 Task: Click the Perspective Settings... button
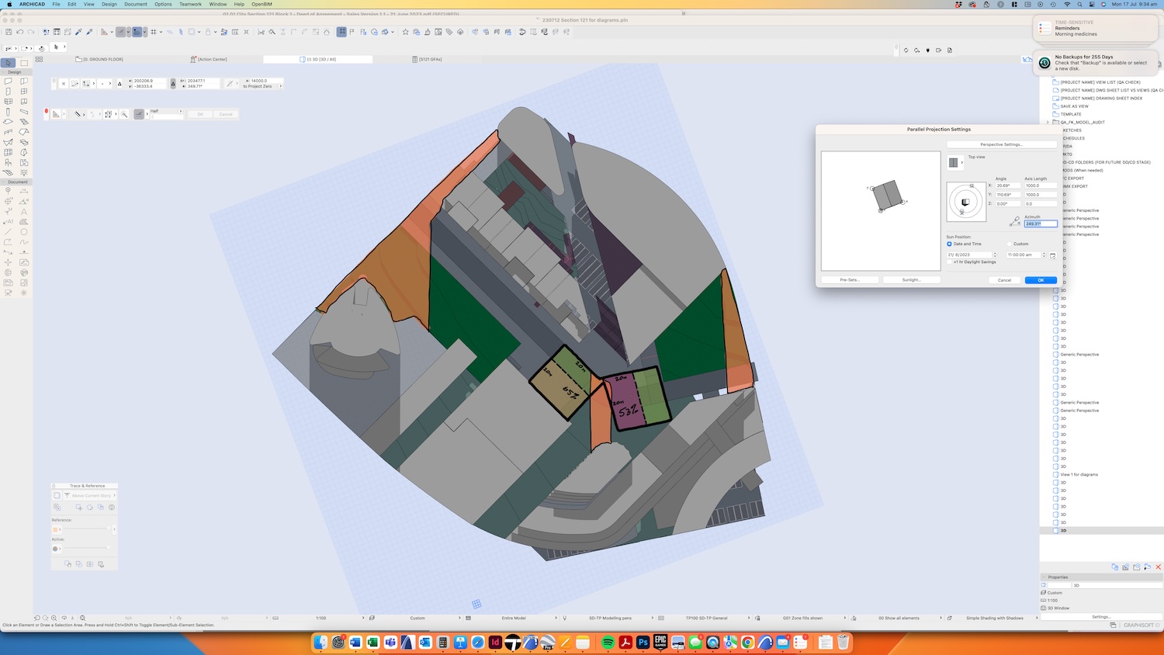point(1001,144)
